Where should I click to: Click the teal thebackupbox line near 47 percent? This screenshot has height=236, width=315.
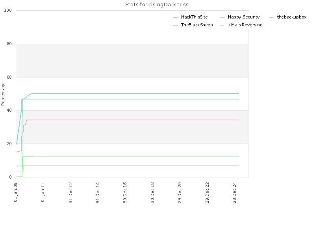(x=131, y=99)
